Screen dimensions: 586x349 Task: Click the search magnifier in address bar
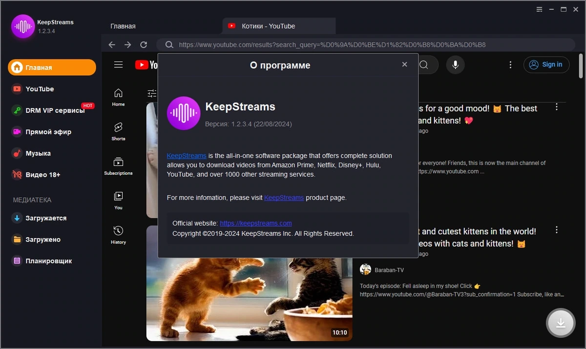click(169, 44)
